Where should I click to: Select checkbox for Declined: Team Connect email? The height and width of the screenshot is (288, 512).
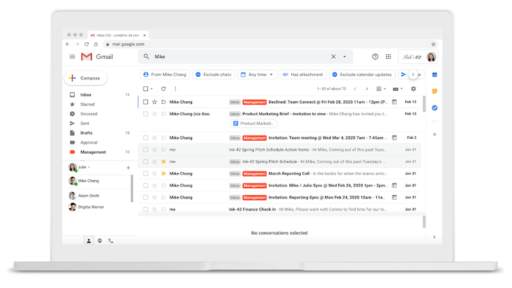pyautogui.click(x=146, y=102)
